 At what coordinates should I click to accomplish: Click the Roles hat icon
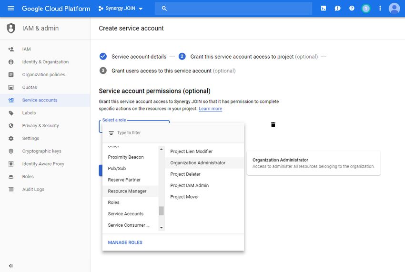click(x=11, y=177)
